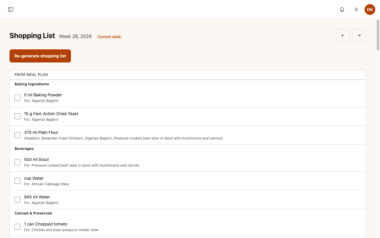Click the Canned & Preserved category heading
Viewport: 380px width, 238px height.
(33, 213)
